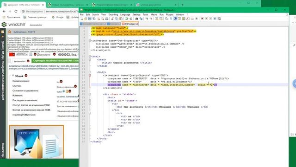Open the Encoding menu

click(x=113, y=14)
